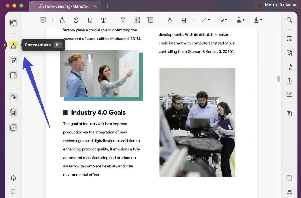Click the Industry 4.0 Goals heading

[98, 113]
